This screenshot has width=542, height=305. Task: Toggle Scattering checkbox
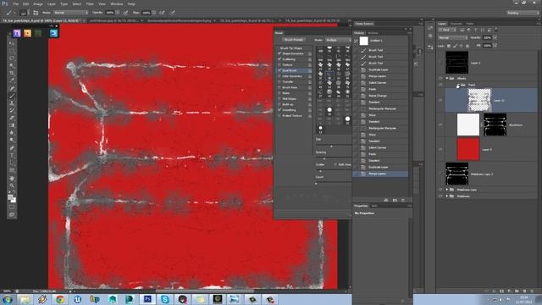tap(279, 59)
